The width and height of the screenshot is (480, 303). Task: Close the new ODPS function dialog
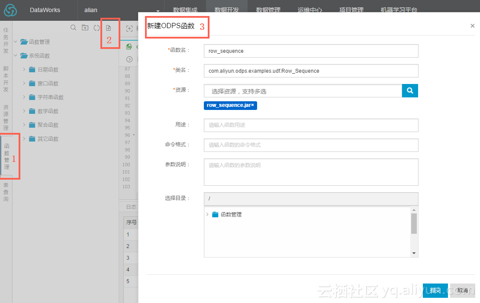(472, 26)
